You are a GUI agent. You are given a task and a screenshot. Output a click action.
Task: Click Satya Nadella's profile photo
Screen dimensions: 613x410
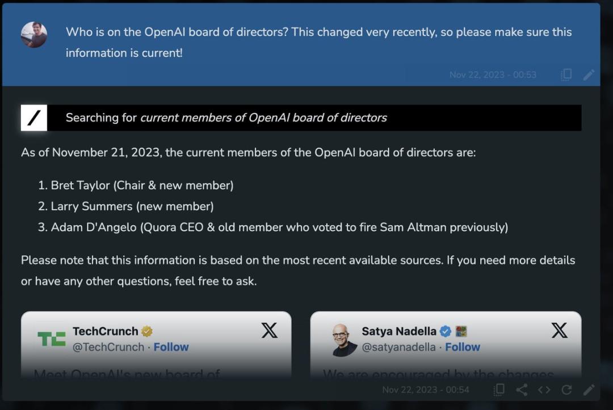(x=345, y=340)
